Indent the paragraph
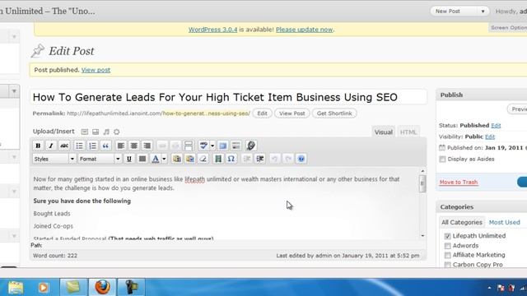The image size is (527, 296). point(260,159)
